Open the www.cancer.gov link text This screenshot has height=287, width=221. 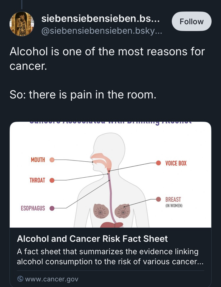pyautogui.click(x=52, y=279)
